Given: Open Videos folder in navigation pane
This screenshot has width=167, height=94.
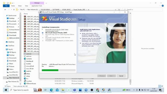Looking at the screenshot, I should 11,69.
